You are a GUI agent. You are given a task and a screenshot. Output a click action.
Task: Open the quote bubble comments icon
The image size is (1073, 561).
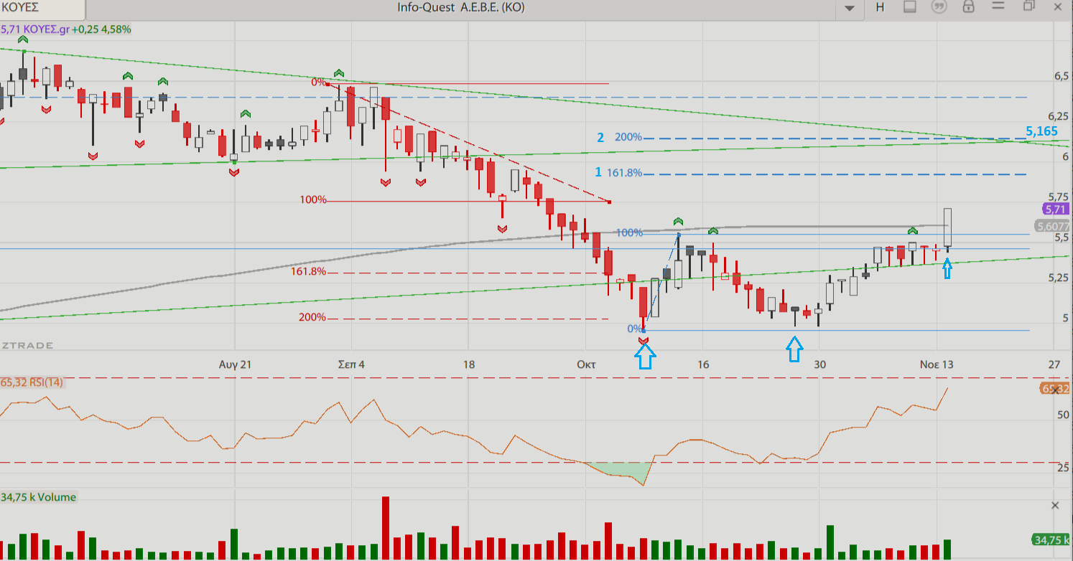tap(938, 7)
